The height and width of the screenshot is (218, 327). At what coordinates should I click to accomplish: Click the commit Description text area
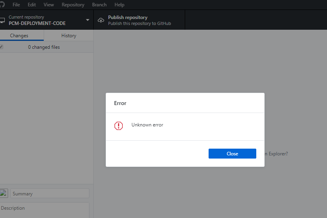(x=45, y=210)
